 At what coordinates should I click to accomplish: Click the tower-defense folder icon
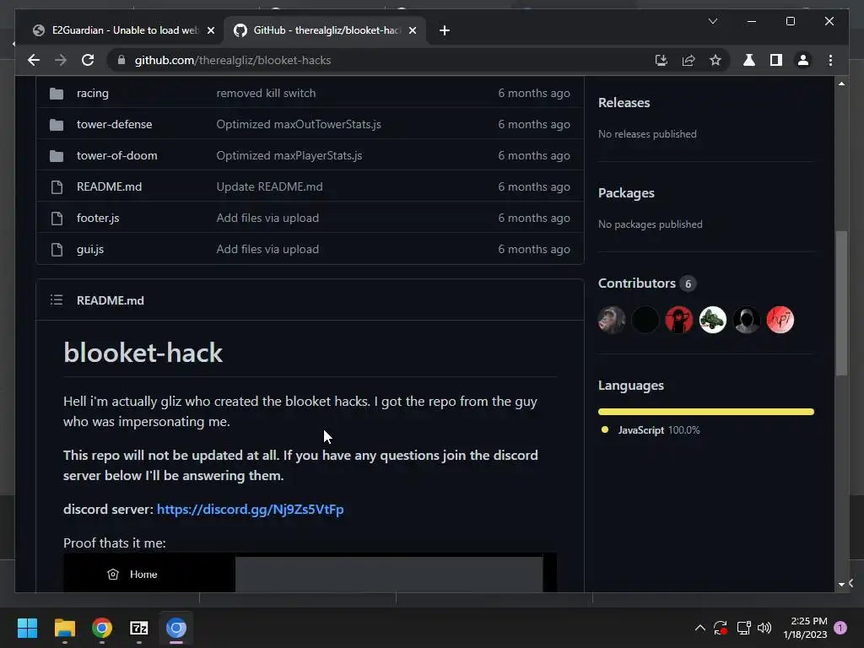point(57,125)
